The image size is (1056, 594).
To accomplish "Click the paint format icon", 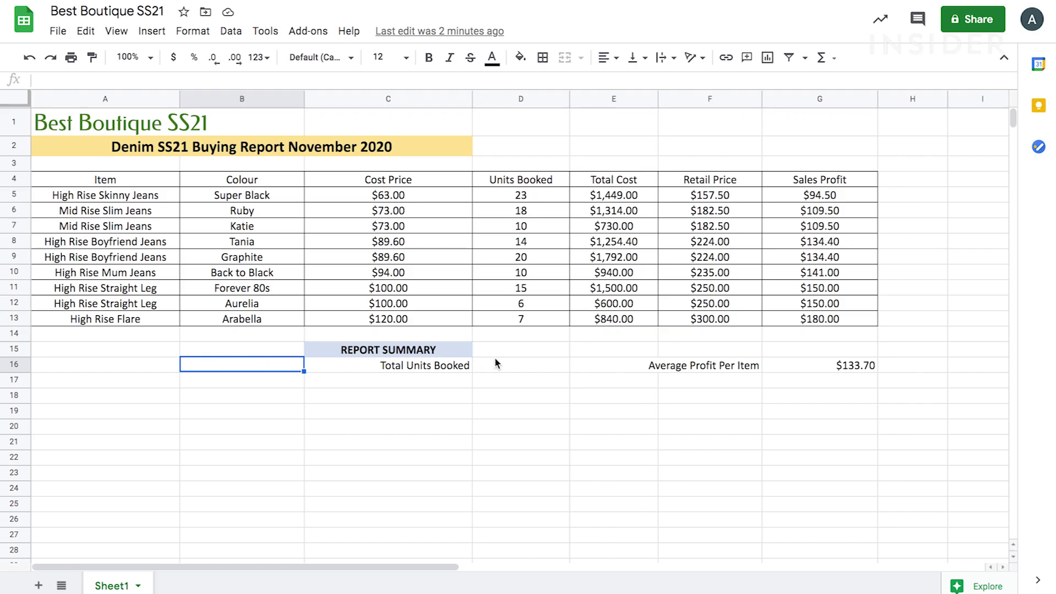I will [x=92, y=57].
